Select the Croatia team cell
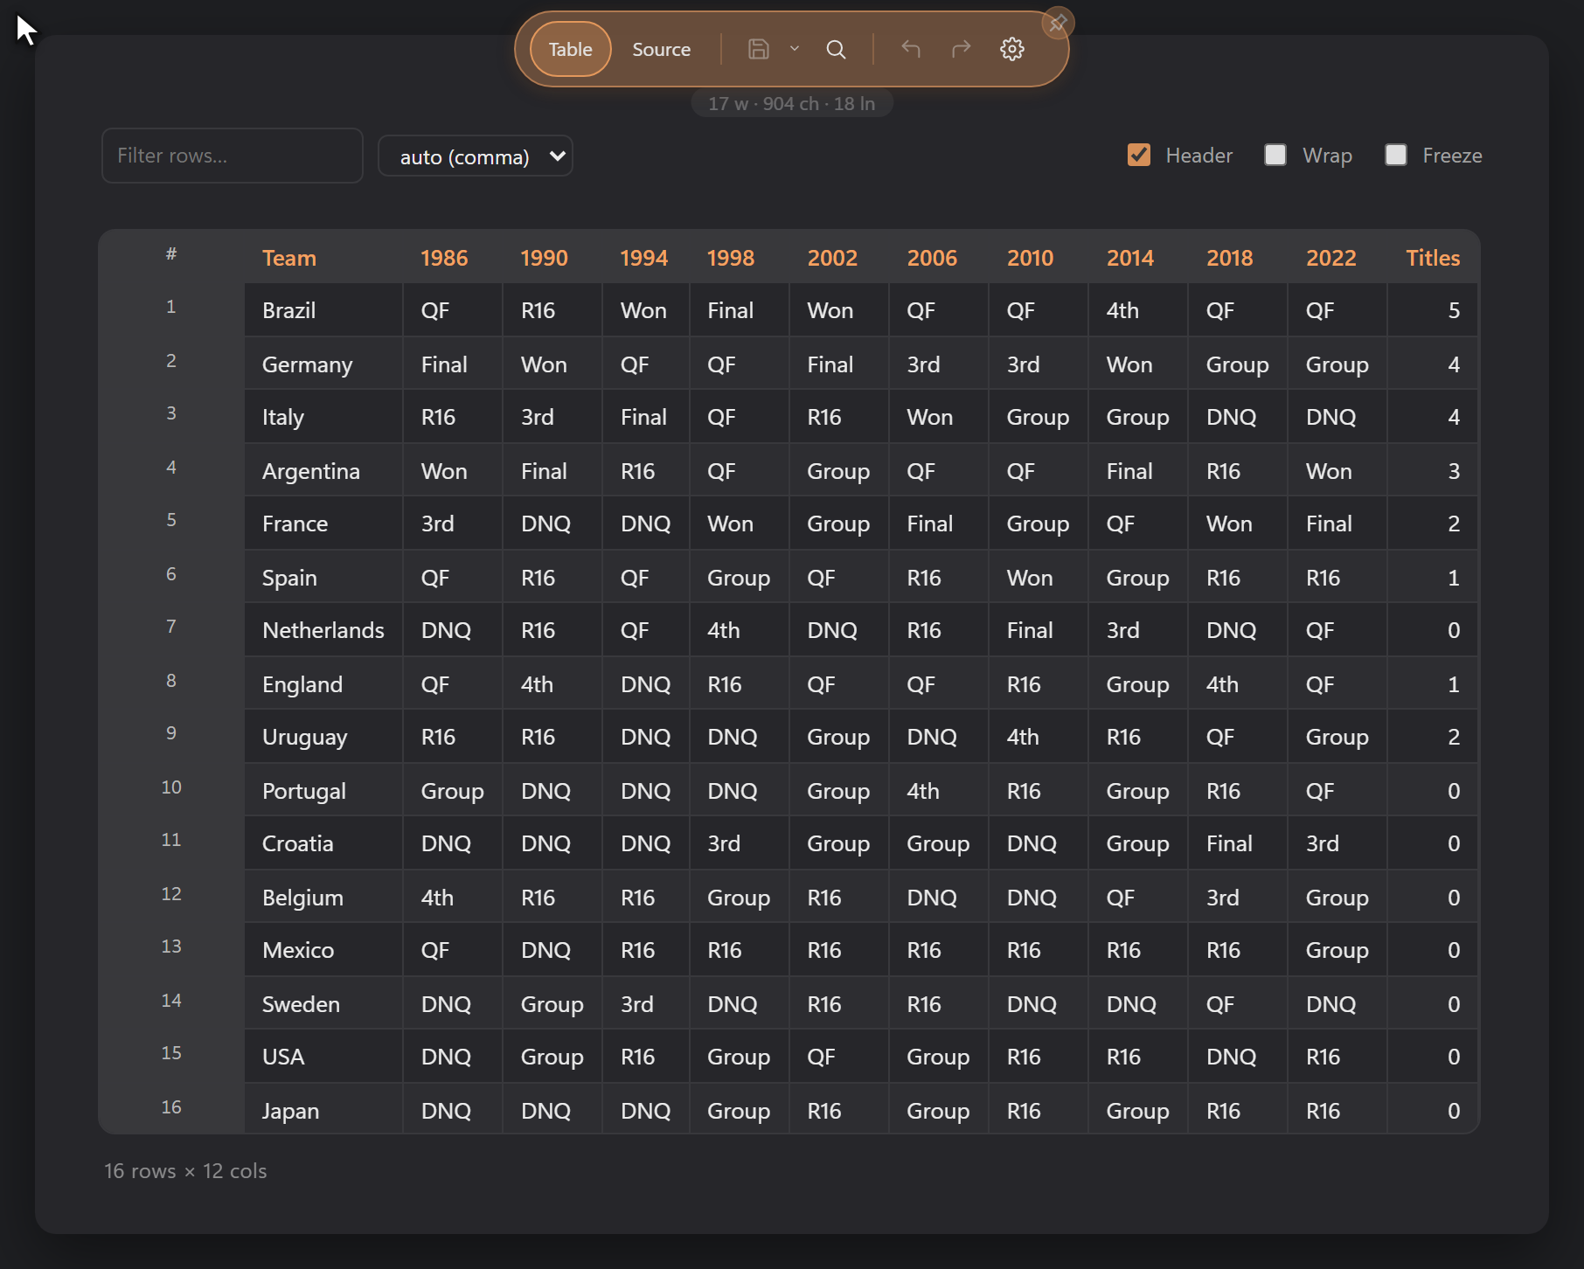The height and width of the screenshot is (1269, 1584). (x=323, y=843)
